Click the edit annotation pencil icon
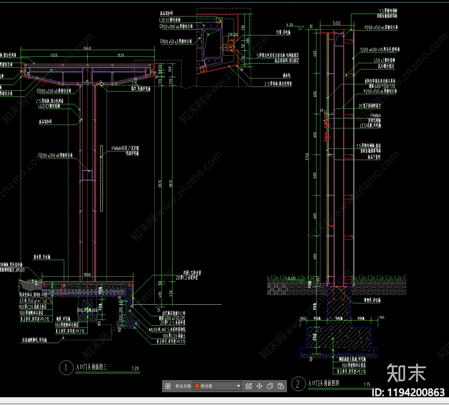The image size is (449, 405). click(249, 386)
